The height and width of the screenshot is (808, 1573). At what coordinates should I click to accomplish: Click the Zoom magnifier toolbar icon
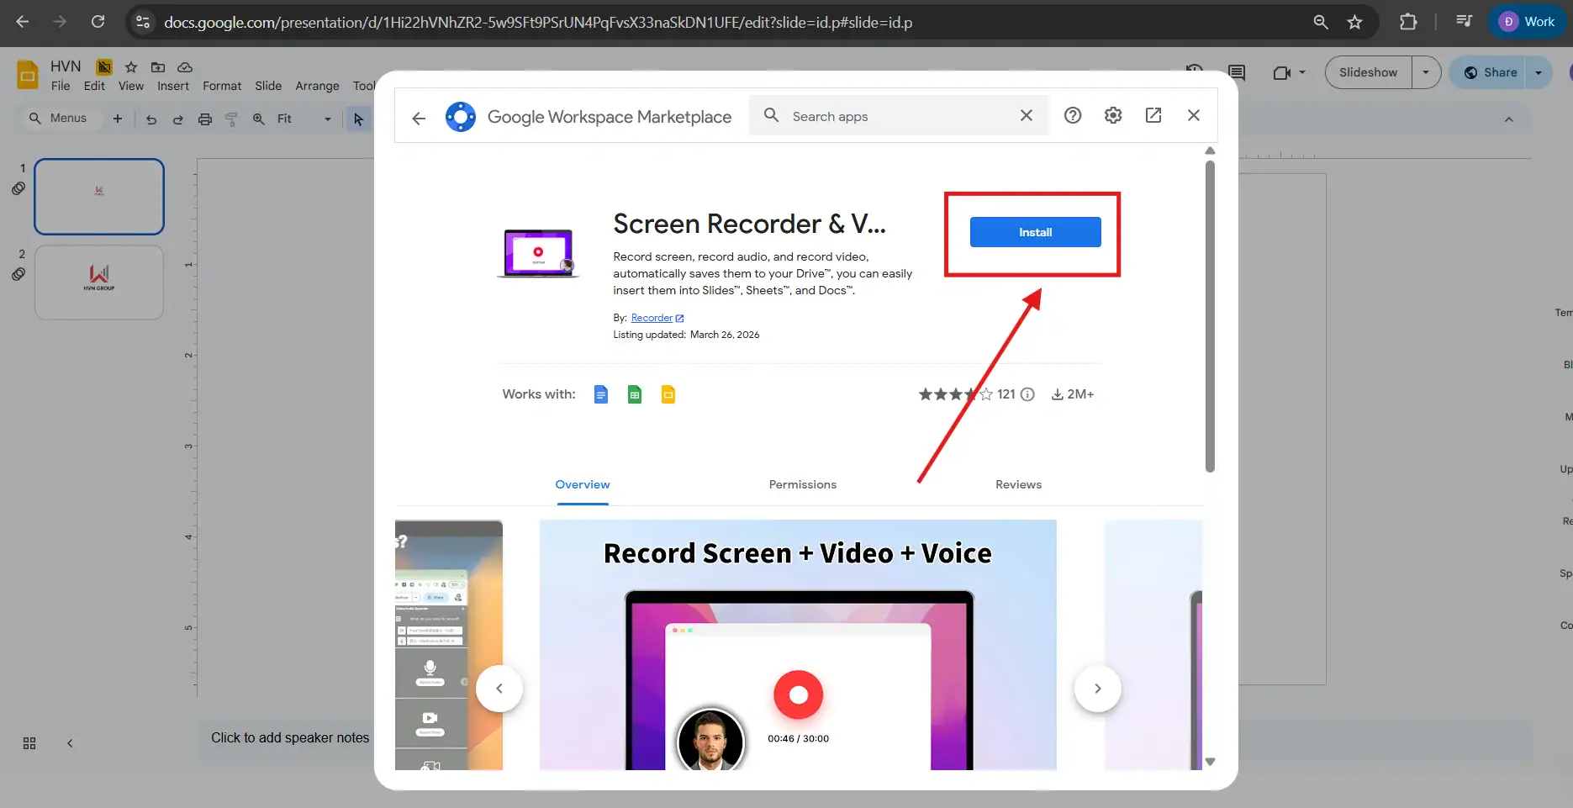coord(259,119)
